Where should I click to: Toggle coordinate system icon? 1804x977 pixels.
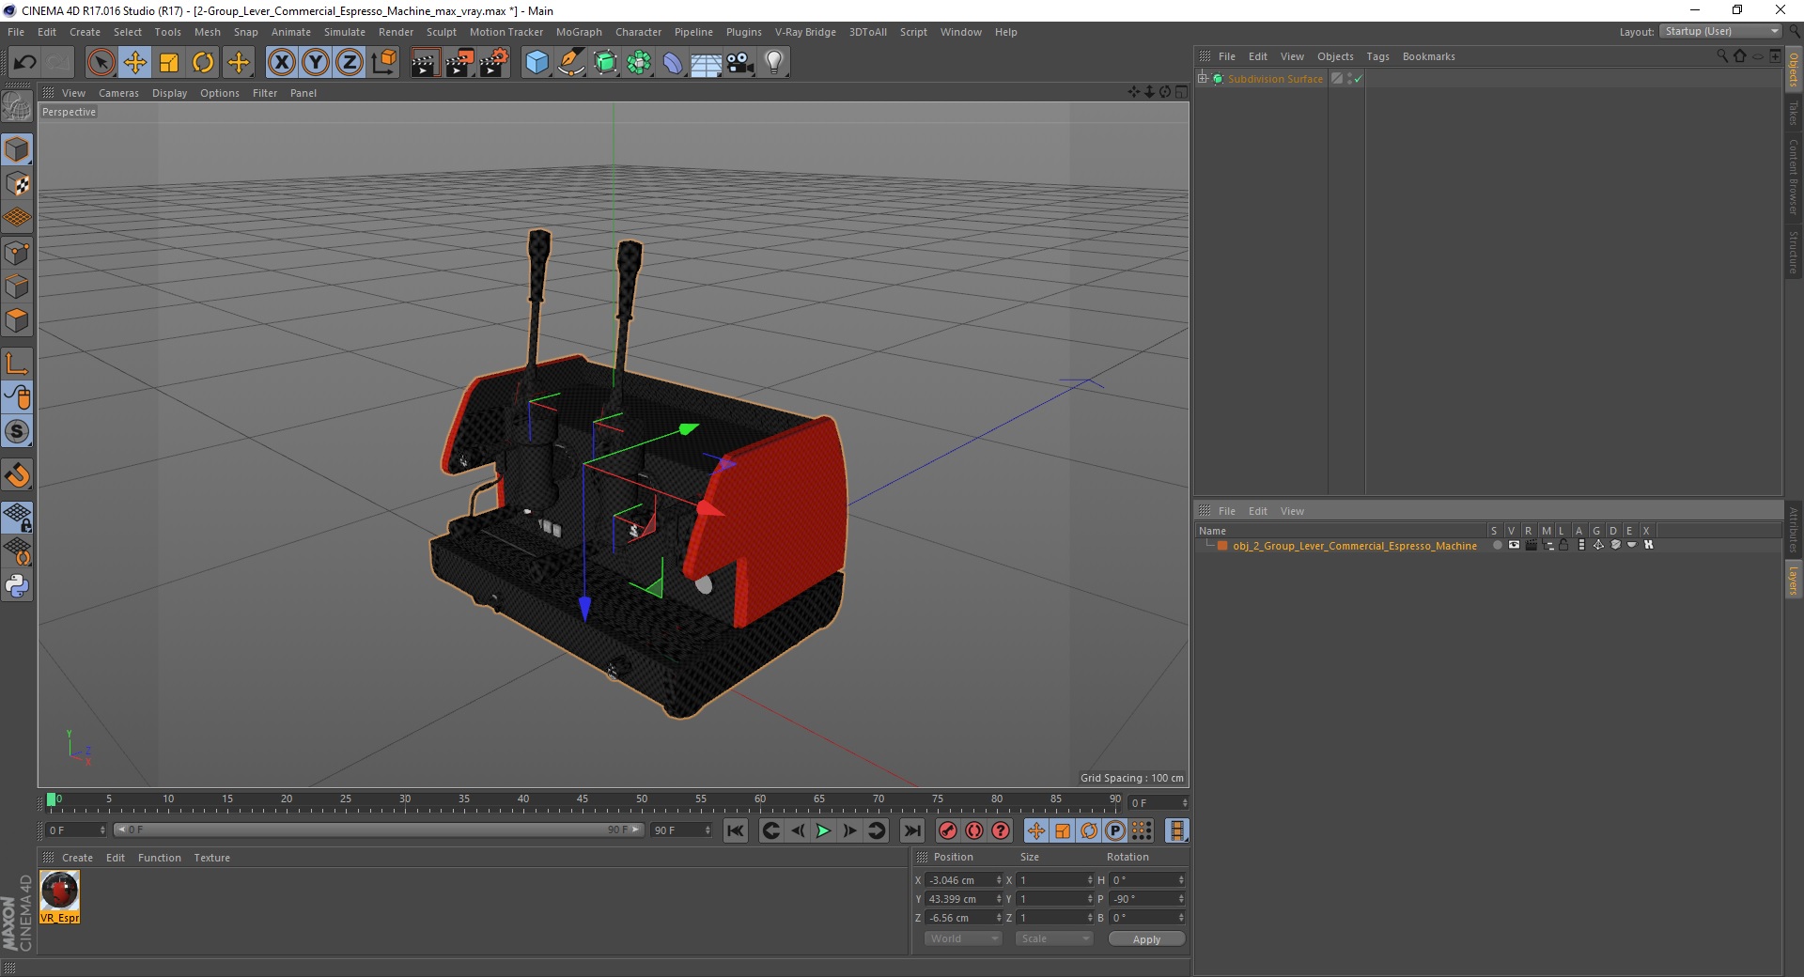(x=383, y=63)
